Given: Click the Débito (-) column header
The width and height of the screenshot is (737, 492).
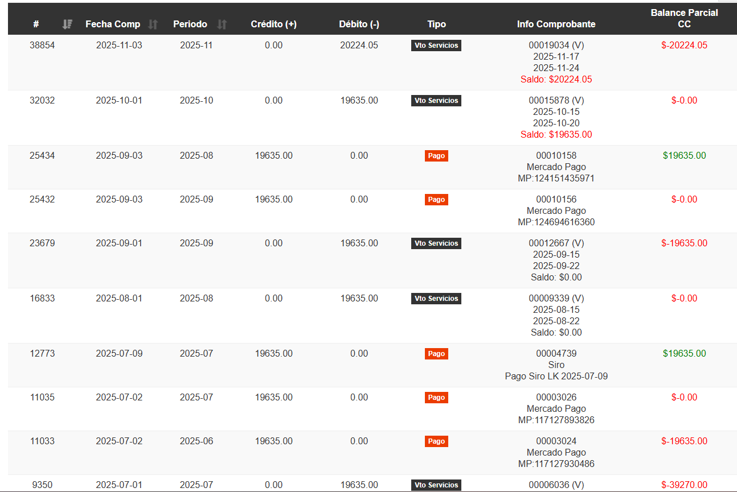Looking at the screenshot, I should coord(359,24).
